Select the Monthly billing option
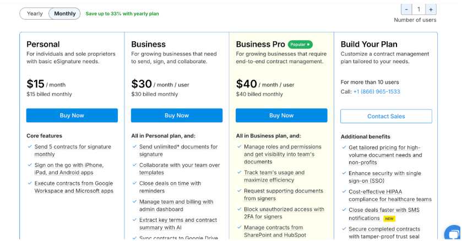Viewport: 462px width, 241px height. (65, 14)
